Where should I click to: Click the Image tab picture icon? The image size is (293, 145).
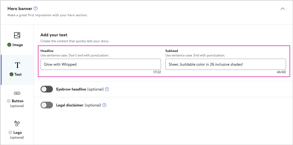(17, 35)
